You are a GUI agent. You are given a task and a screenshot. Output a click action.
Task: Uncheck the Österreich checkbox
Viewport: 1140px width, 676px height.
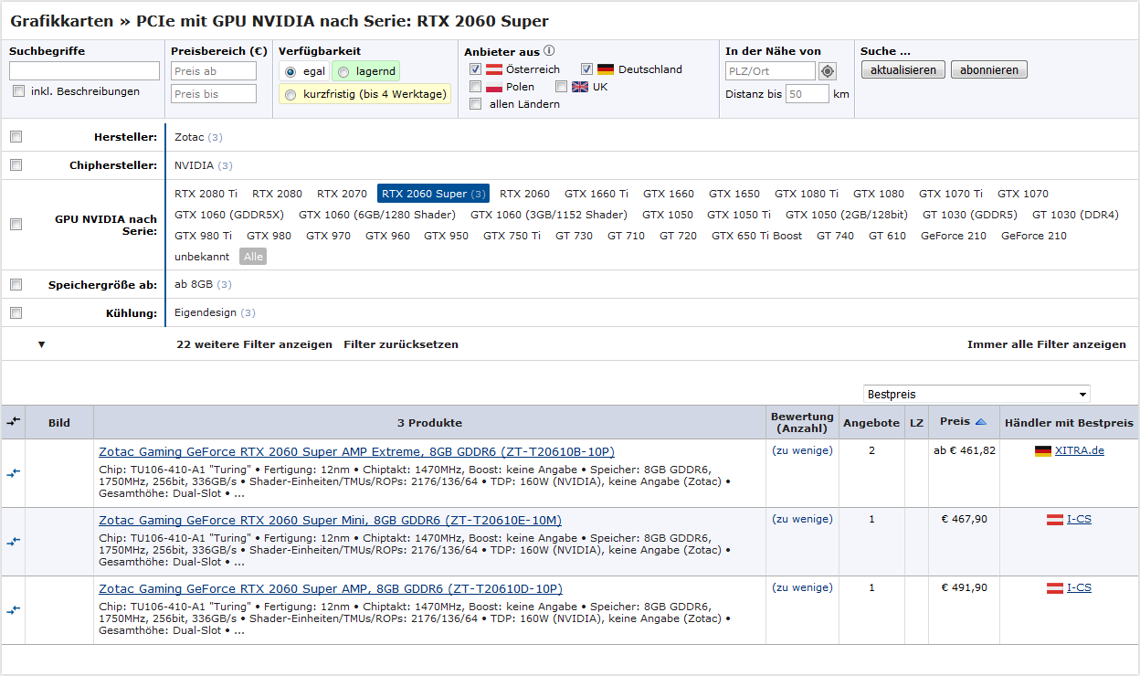(475, 69)
